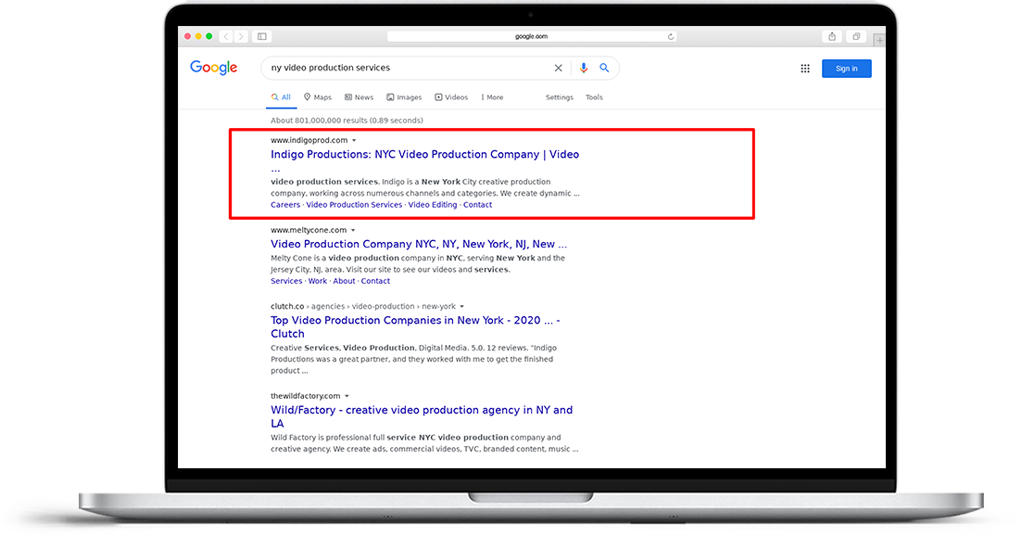Expand the www.indigoprod.com result options arrow
Viewport: 1022px width, 536px height.
click(x=354, y=140)
